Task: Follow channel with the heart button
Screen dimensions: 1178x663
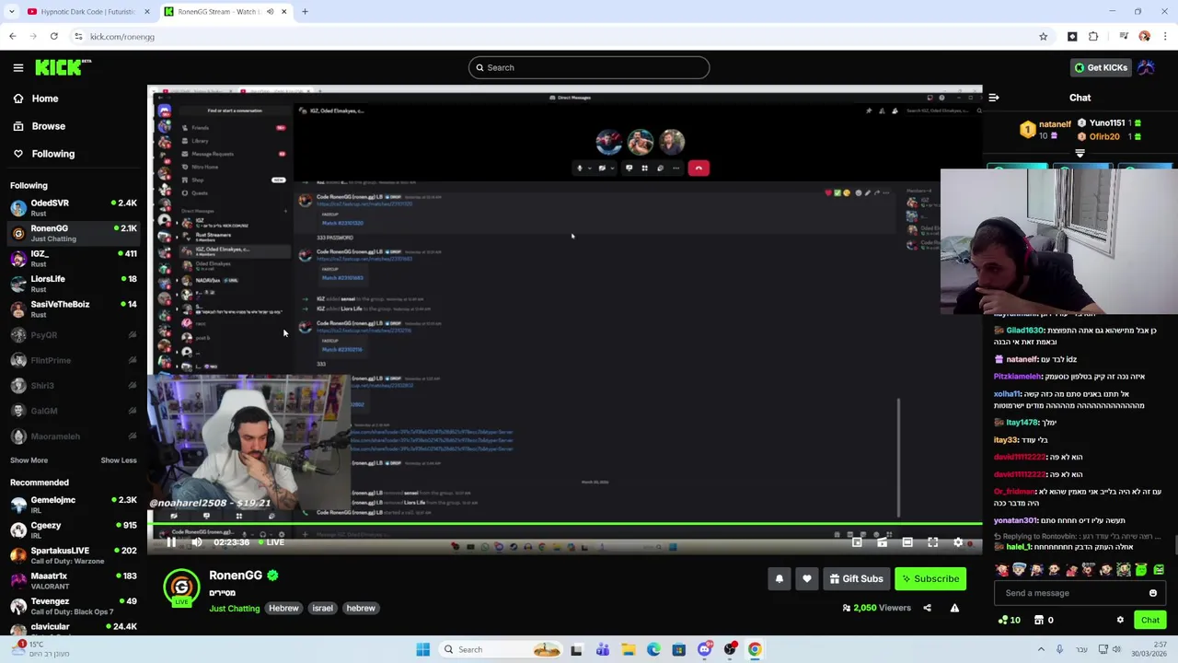Action: (807, 578)
